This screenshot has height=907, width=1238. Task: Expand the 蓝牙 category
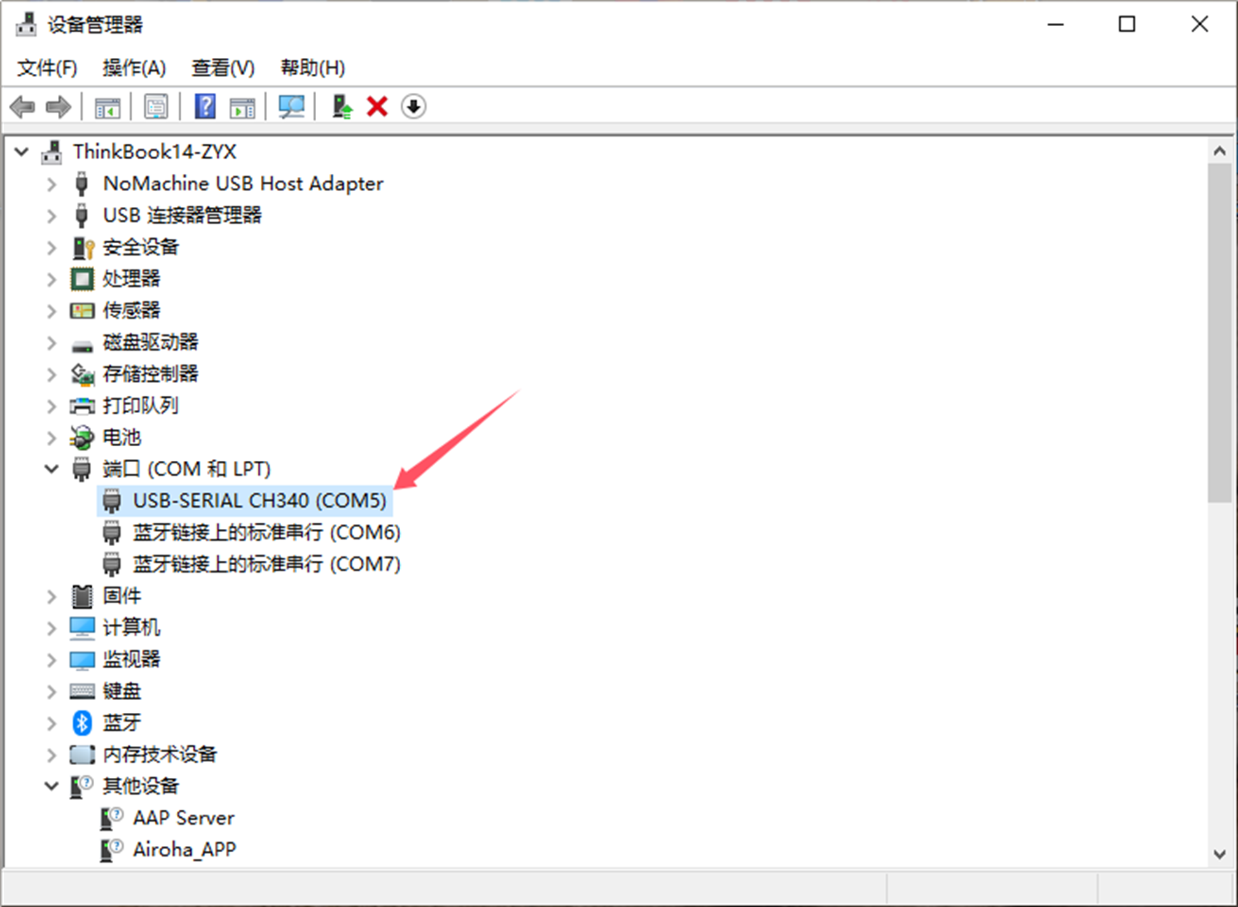tap(52, 723)
